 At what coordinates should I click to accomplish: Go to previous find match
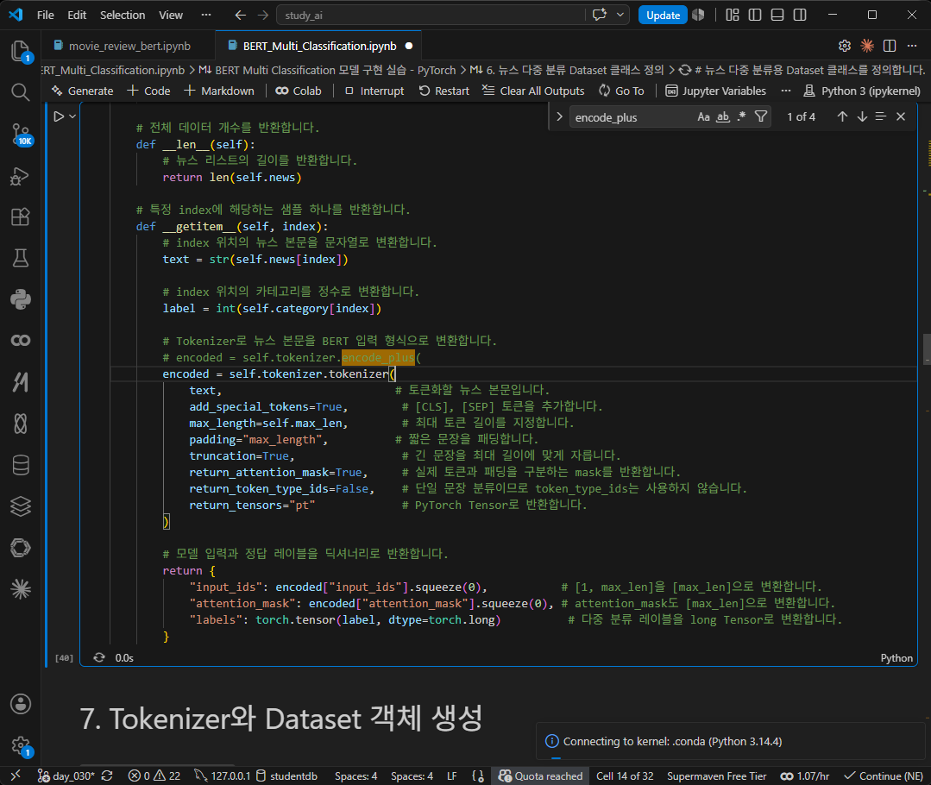click(842, 117)
